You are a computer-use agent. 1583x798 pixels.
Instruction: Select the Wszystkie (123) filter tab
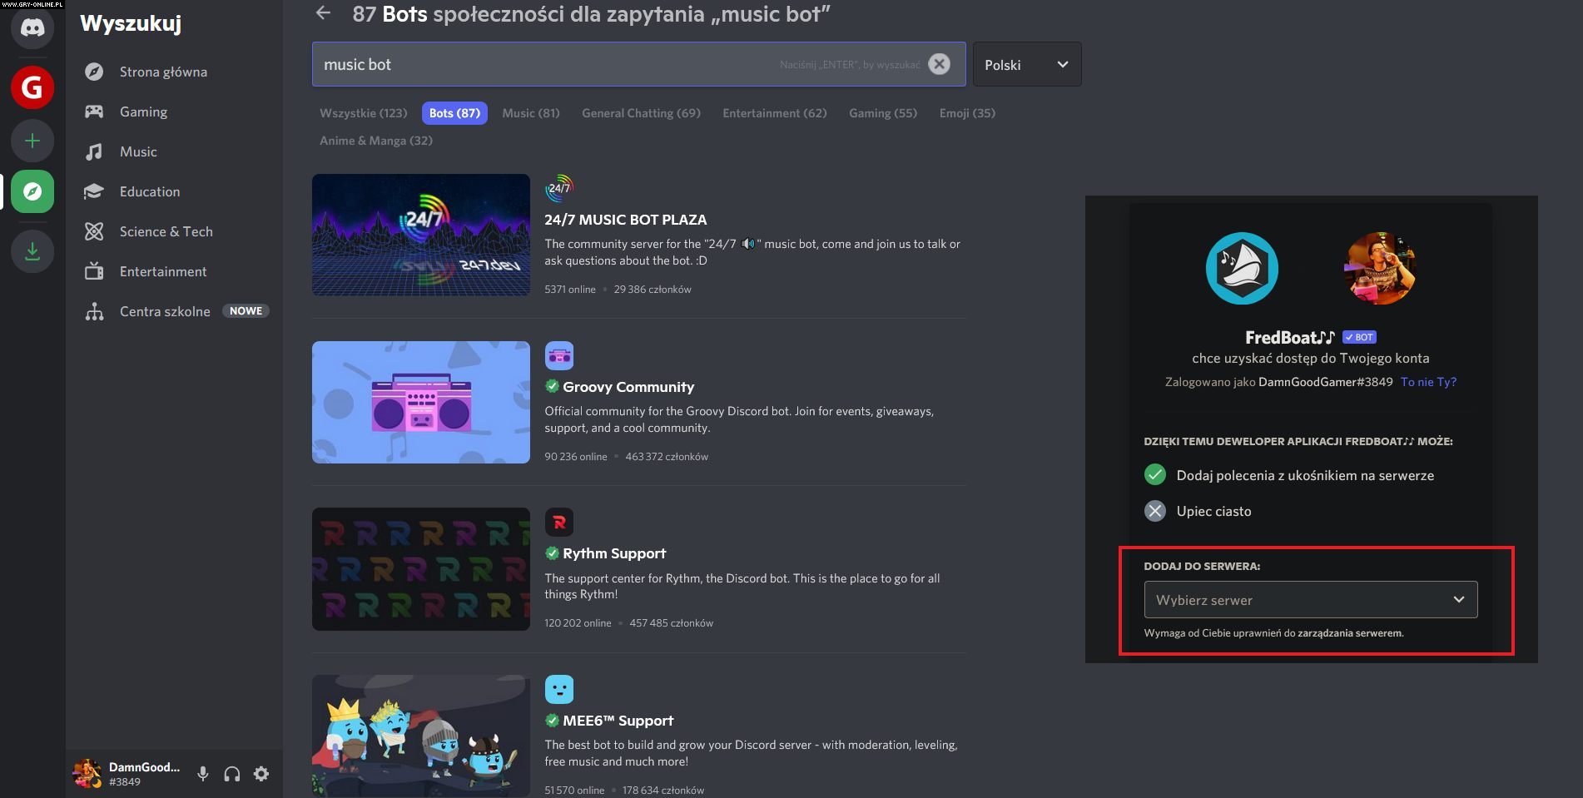click(363, 113)
